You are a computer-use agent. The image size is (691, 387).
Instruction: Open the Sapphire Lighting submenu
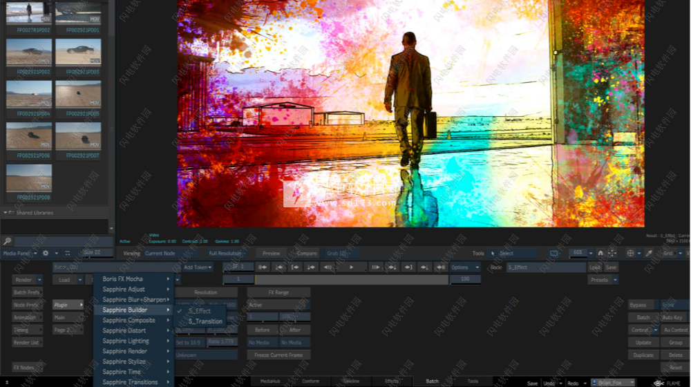134,341
